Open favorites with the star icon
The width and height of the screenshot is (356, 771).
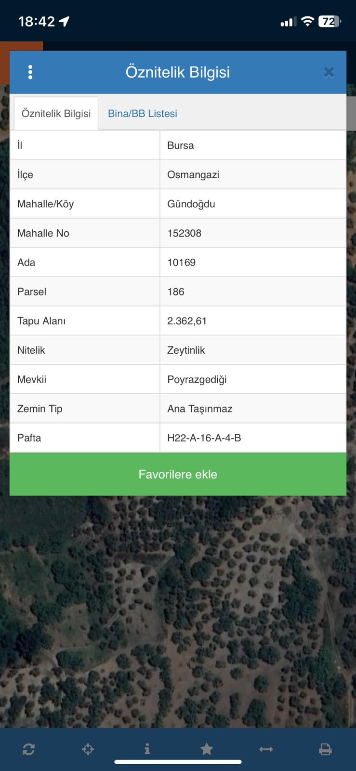tap(207, 749)
